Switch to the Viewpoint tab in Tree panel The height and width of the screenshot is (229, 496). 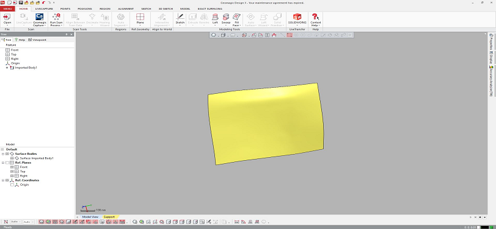point(37,40)
